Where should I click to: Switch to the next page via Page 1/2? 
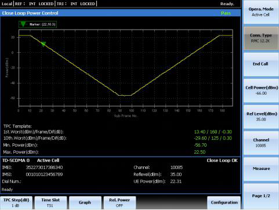click(x=261, y=196)
